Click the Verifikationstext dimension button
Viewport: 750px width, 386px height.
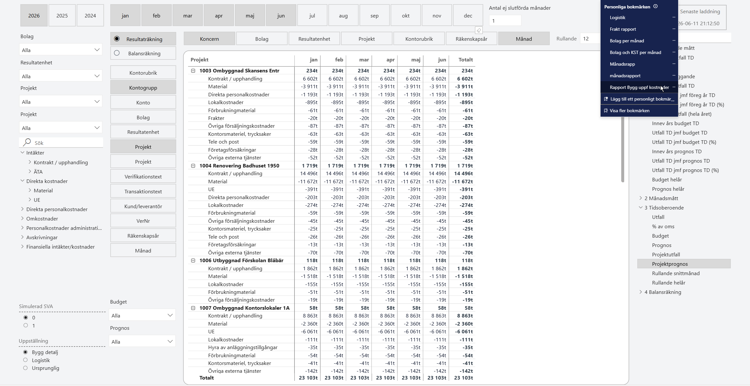click(x=143, y=177)
